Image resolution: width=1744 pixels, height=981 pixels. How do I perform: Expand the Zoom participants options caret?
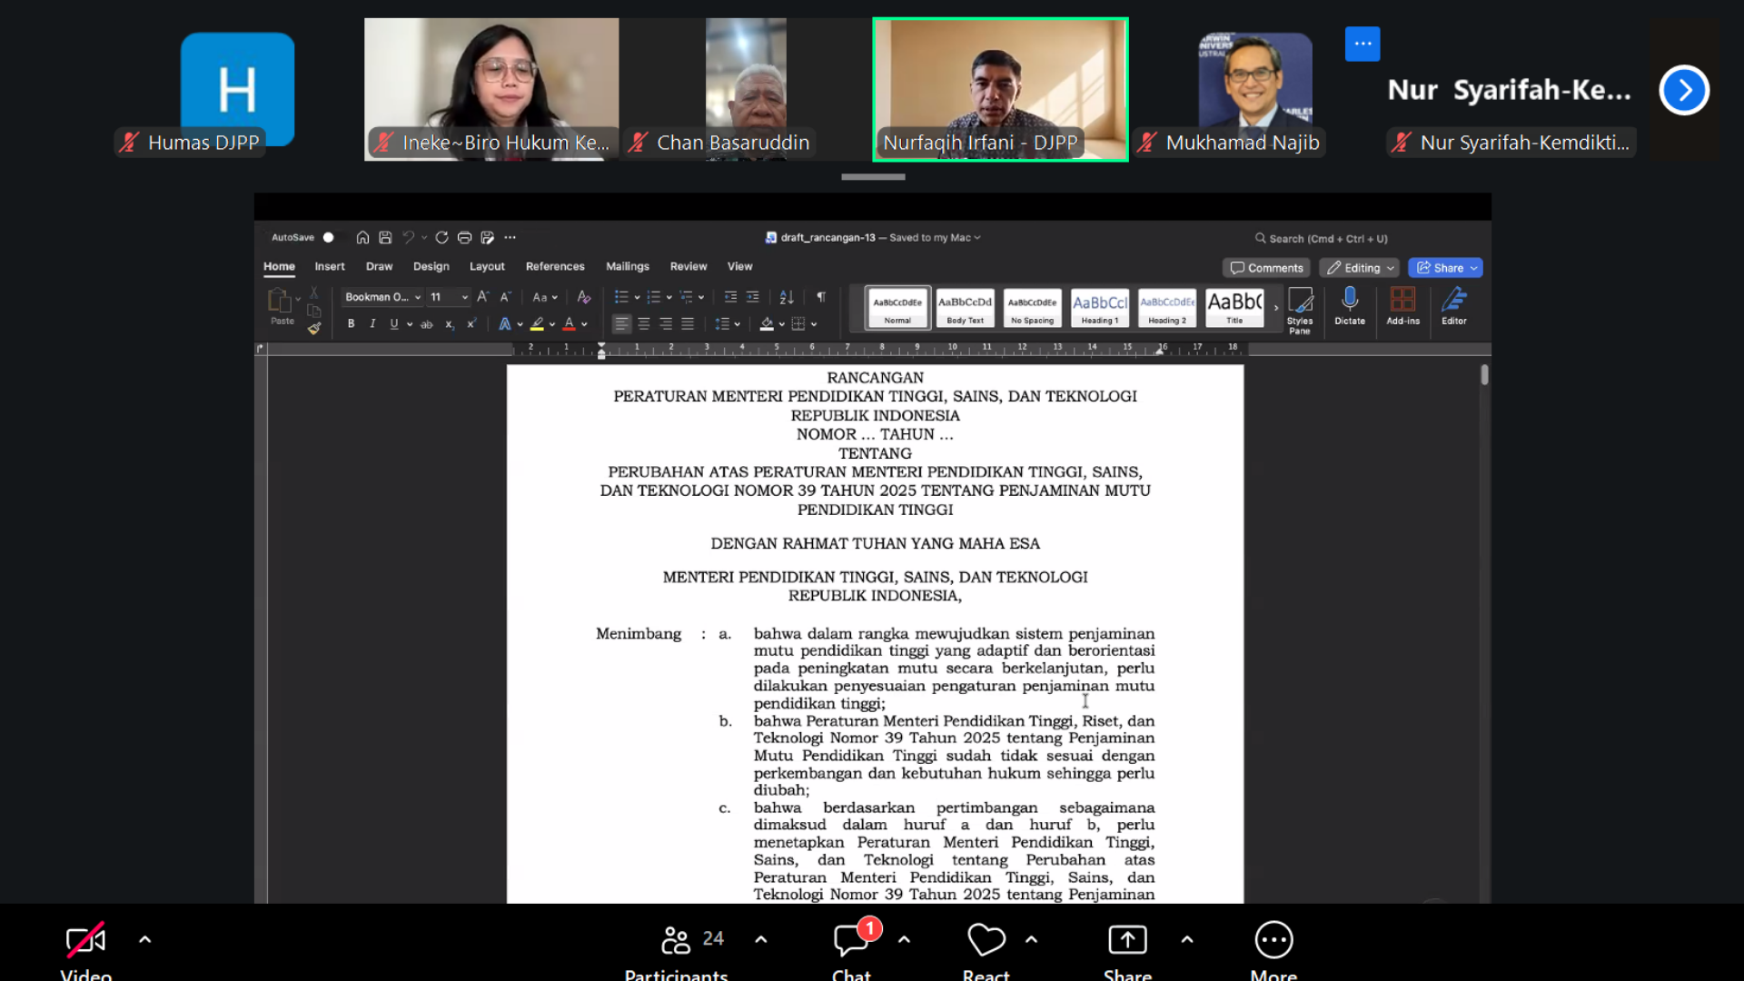[761, 940]
